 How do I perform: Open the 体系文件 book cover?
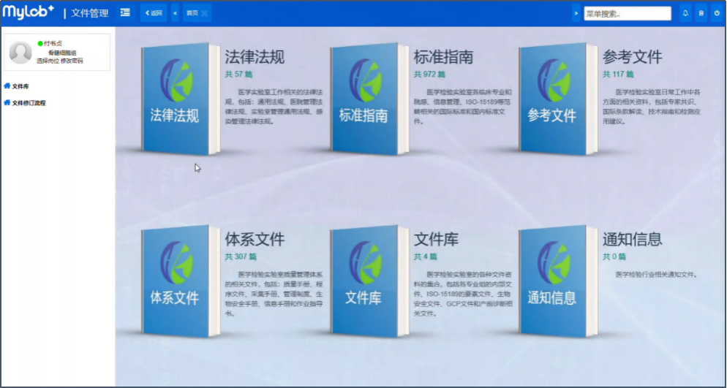pos(180,281)
